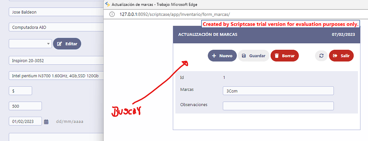Image resolution: width=368 pixels, height=141 pixels.
Task: Click the Intel pentium N3700 specs field
Action: click(56, 76)
